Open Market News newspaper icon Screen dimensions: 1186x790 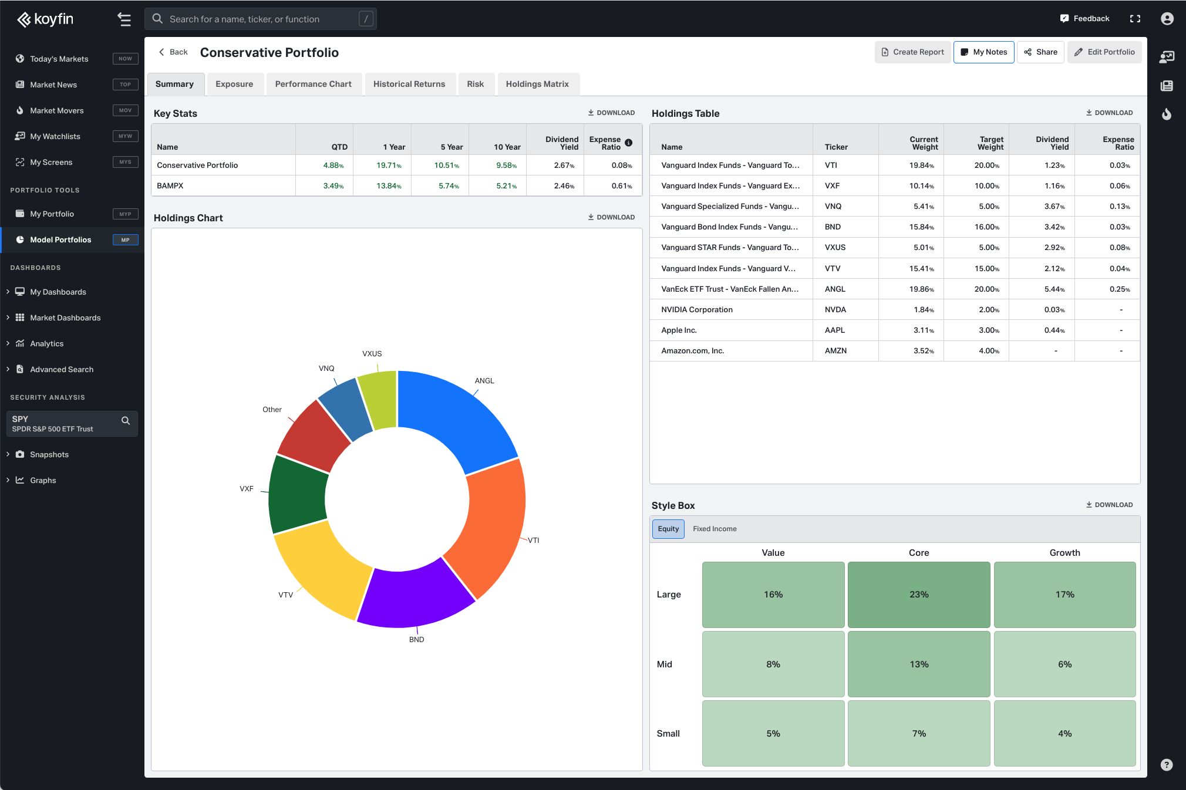pyautogui.click(x=20, y=85)
